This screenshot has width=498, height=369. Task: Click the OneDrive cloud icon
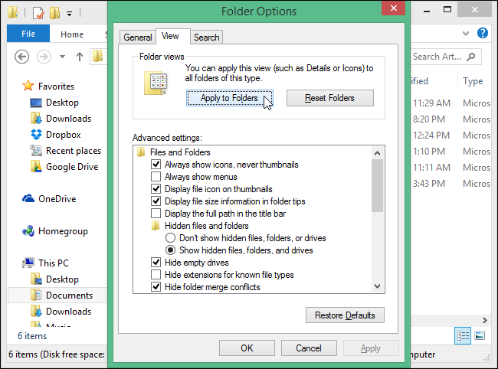(x=28, y=198)
